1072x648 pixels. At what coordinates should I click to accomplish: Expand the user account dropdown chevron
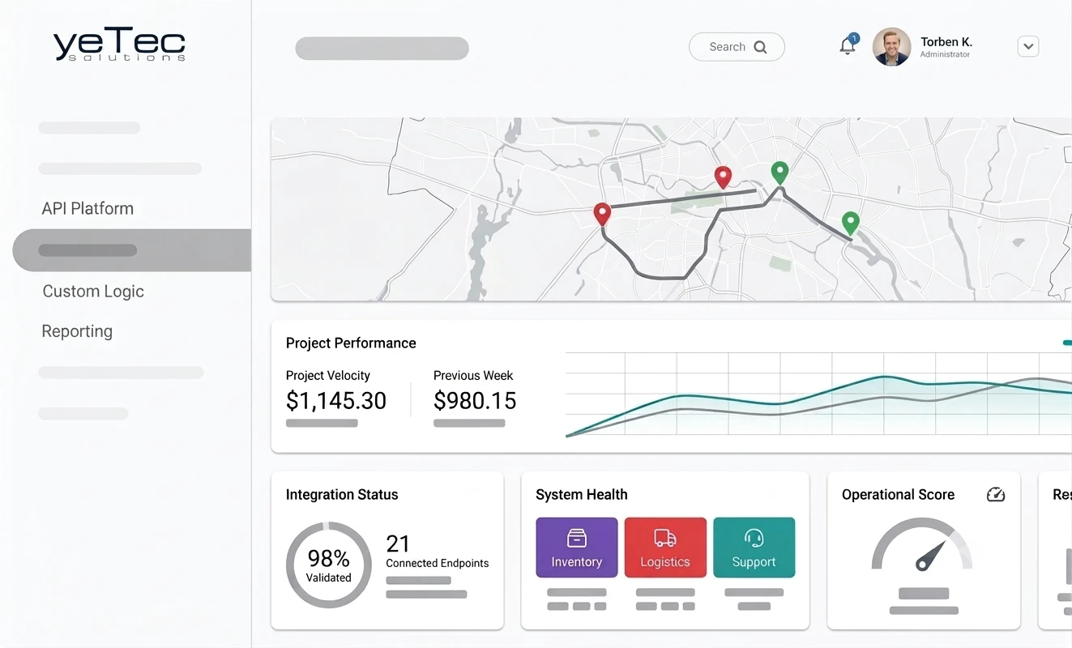point(1028,47)
